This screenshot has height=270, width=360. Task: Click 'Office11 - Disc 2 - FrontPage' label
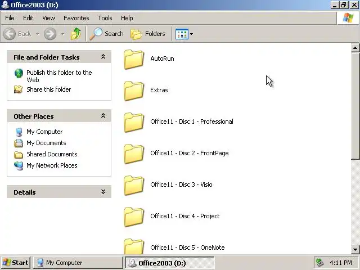pyautogui.click(x=190, y=153)
